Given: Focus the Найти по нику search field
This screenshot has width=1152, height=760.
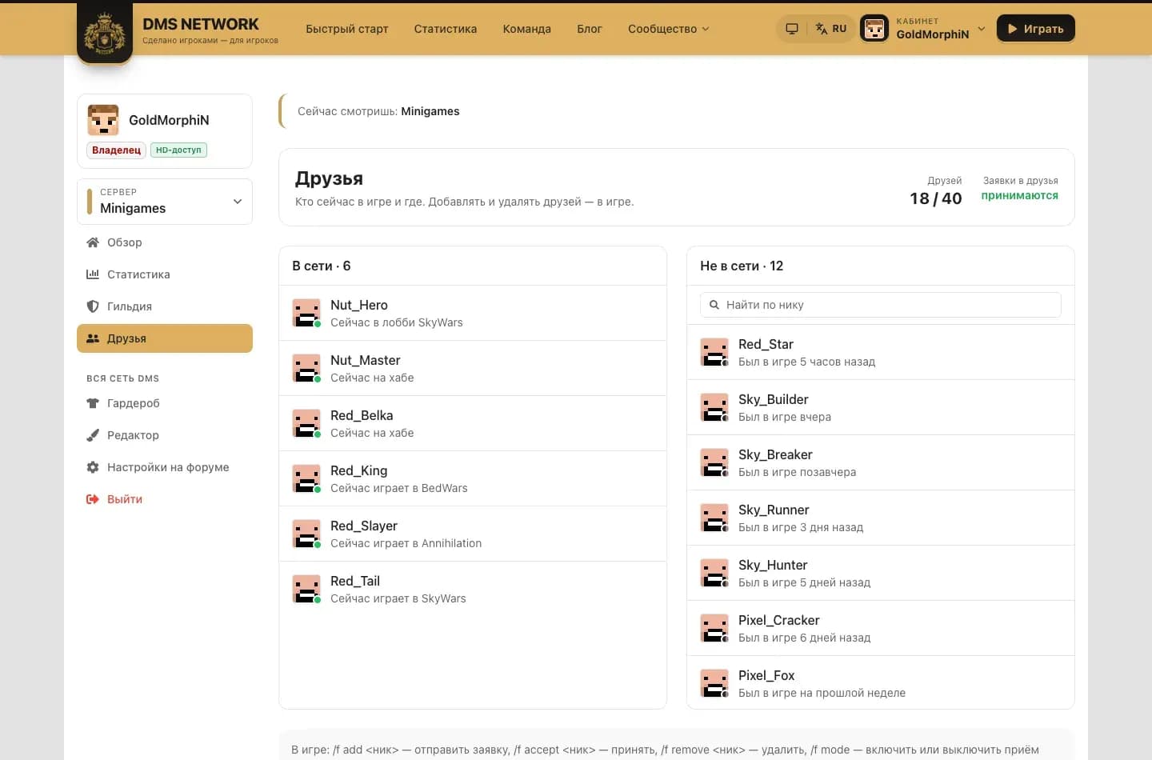Looking at the screenshot, I should pos(880,305).
